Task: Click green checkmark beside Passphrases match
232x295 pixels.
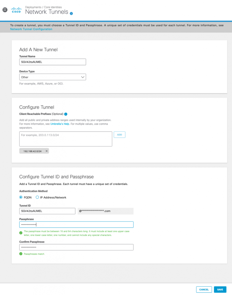Action: [21, 254]
